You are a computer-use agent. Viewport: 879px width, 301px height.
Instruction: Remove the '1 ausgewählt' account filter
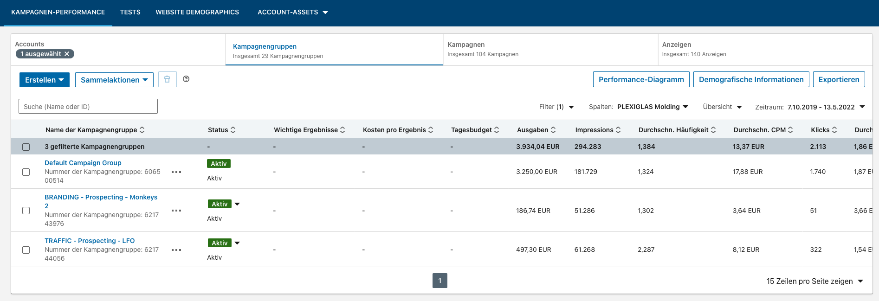coord(67,54)
